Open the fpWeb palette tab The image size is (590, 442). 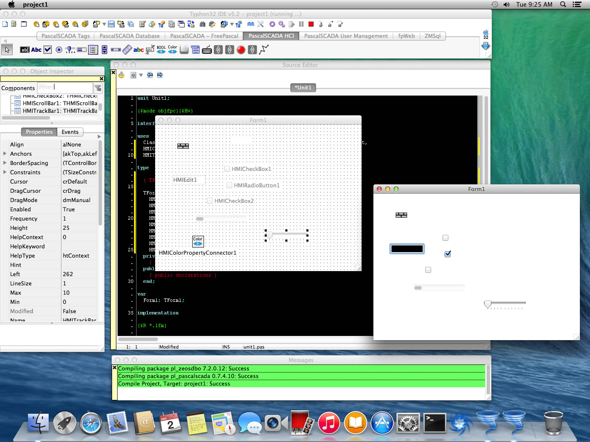click(x=406, y=36)
